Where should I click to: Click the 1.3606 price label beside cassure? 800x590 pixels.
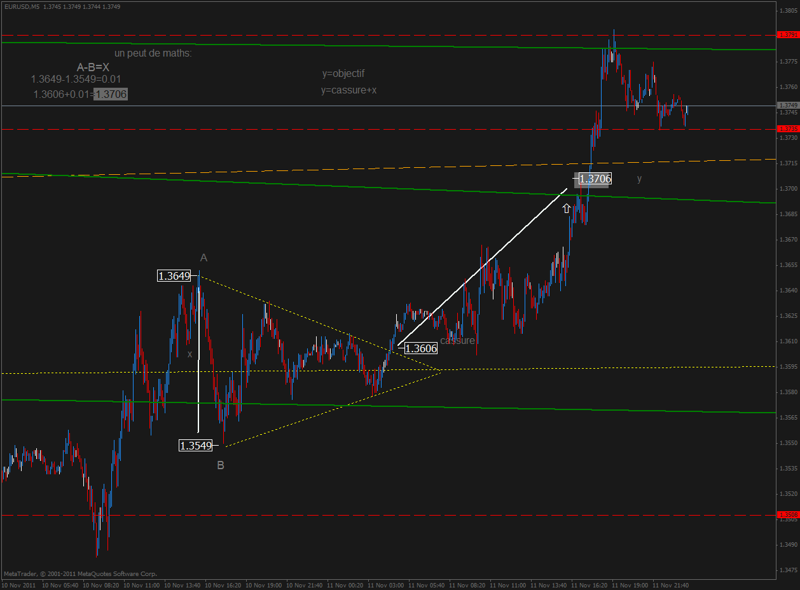point(421,348)
